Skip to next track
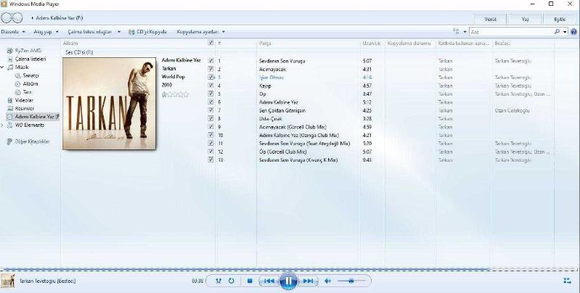The height and width of the screenshot is (293, 580). pyautogui.click(x=308, y=281)
